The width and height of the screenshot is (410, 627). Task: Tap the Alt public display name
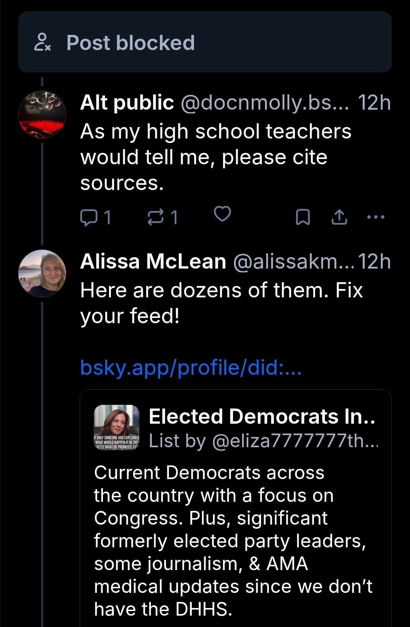127,103
